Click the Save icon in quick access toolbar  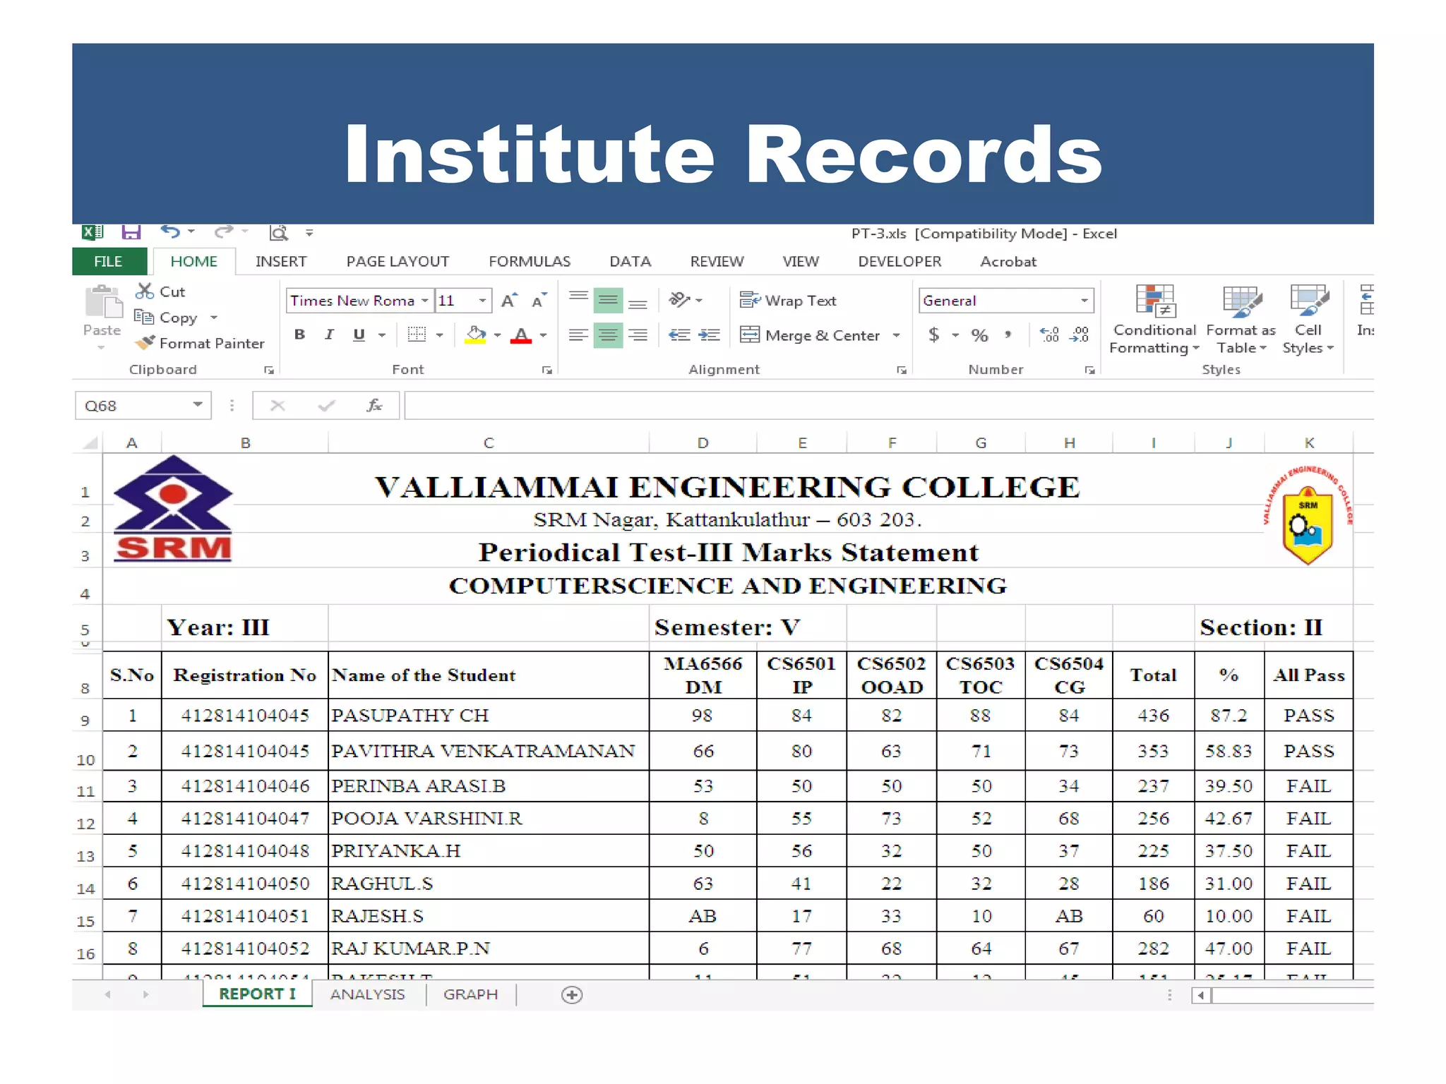pyautogui.click(x=131, y=232)
